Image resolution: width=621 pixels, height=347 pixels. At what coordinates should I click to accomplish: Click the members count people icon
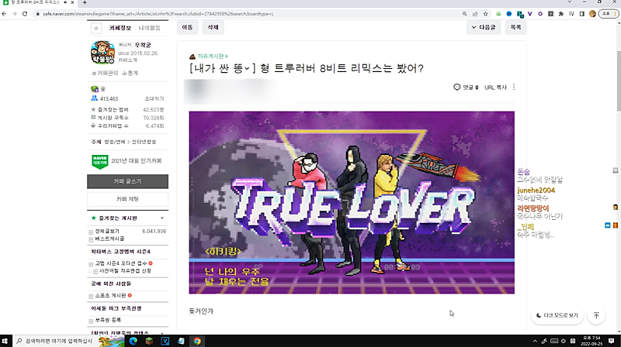[94, 98]
